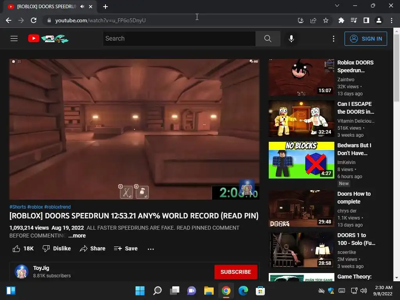
Task: Open Can I ESCAPE the DOORS thumbnail
Action: click(301, 119)
